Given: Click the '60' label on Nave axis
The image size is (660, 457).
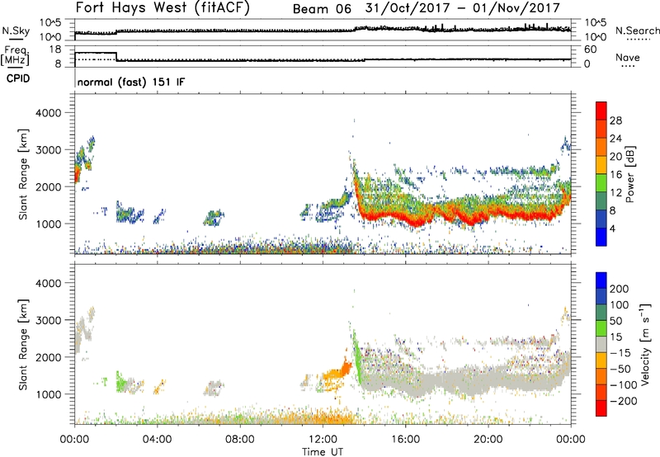Looking at the screenshot, I should (x=590, y=49).
